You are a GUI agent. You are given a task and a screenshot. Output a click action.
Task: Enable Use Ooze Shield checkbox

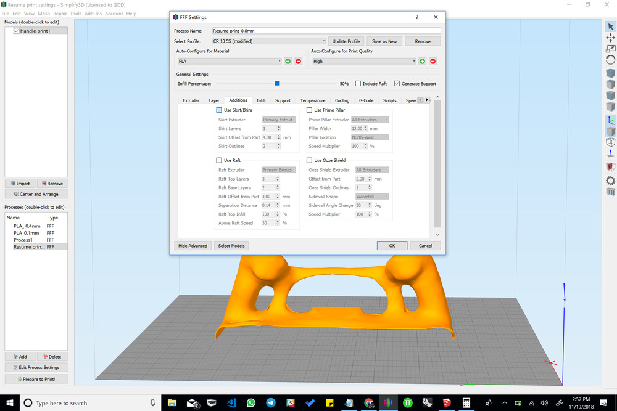pyautogui.click(x=309, y=160)
